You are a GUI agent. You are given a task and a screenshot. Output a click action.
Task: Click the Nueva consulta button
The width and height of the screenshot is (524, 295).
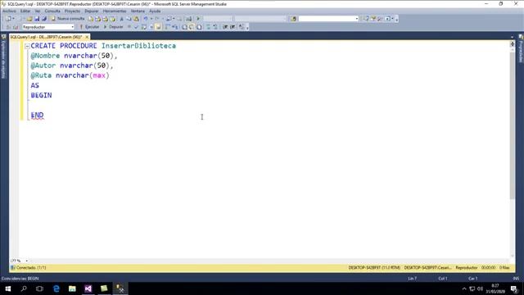68,19
